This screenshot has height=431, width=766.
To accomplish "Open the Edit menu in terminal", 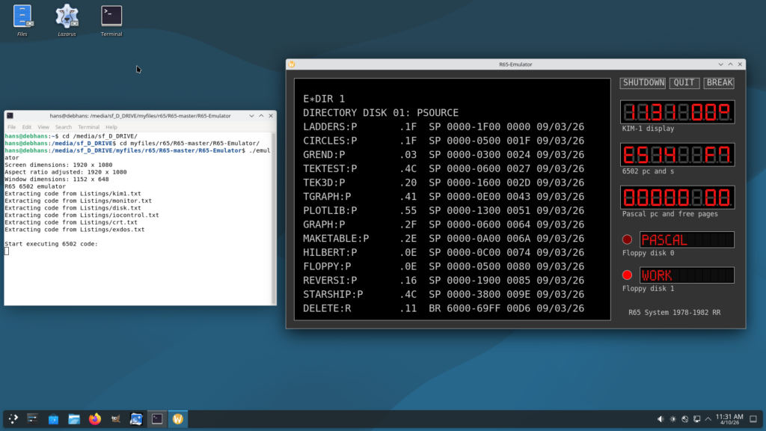I will pos(27,127).
